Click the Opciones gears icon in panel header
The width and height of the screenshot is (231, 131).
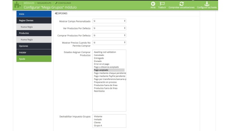point(56,14)
